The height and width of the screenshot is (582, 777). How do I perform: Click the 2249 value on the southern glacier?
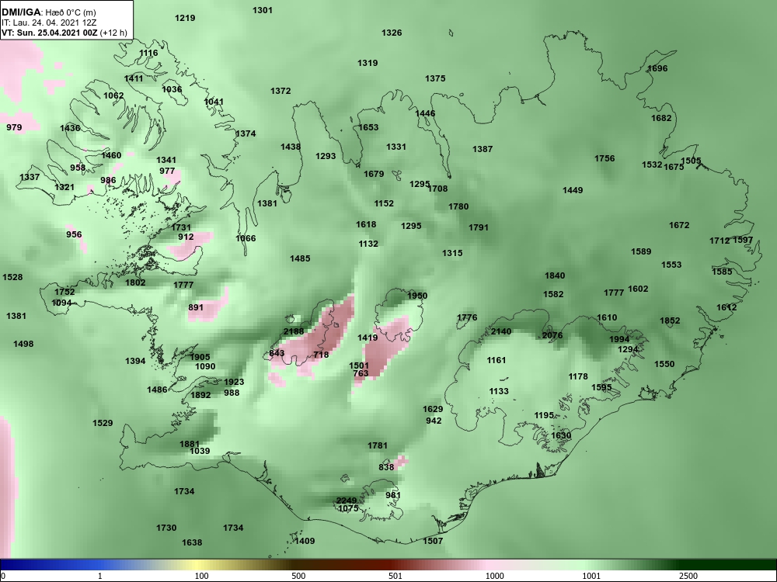coord(347,501)
